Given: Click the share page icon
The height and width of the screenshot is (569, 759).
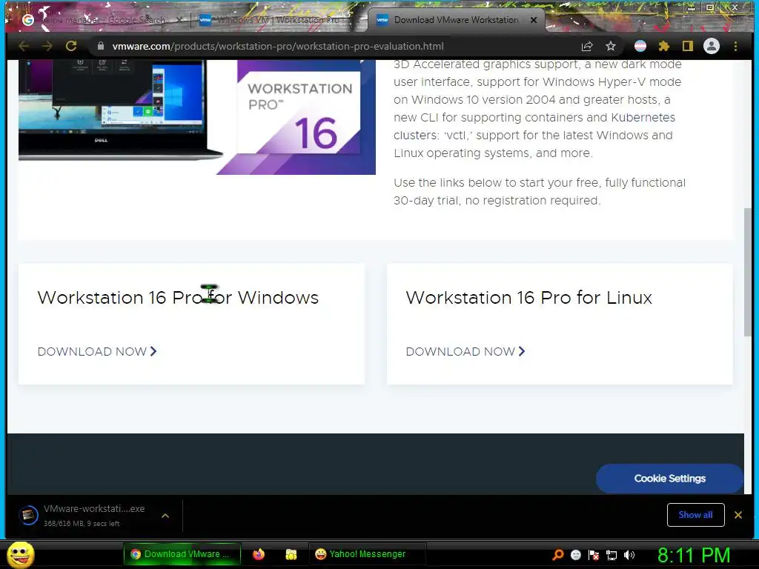Looking at the screenshot, I should click(587, 47).
